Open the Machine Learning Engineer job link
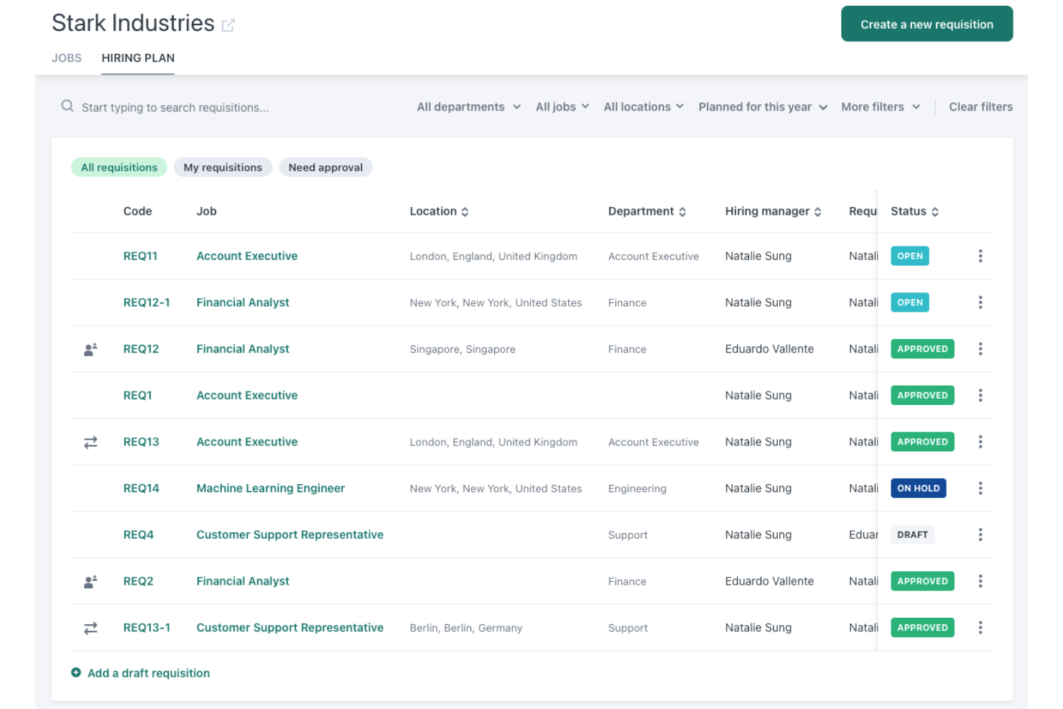The width and height of the screenshot is (1063, 709). coord(271,488)
